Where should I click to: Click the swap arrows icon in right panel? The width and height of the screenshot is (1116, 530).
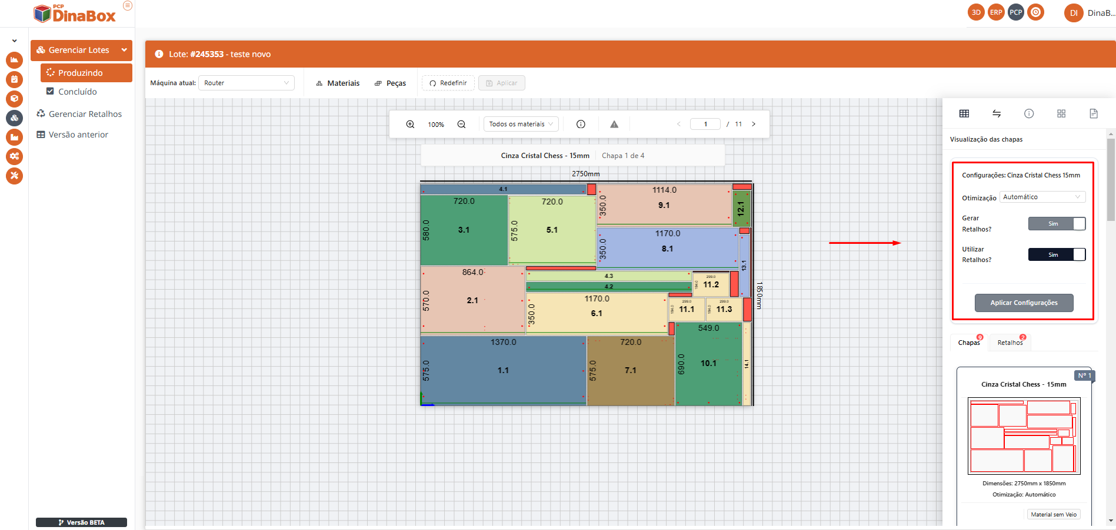(997, 113)
